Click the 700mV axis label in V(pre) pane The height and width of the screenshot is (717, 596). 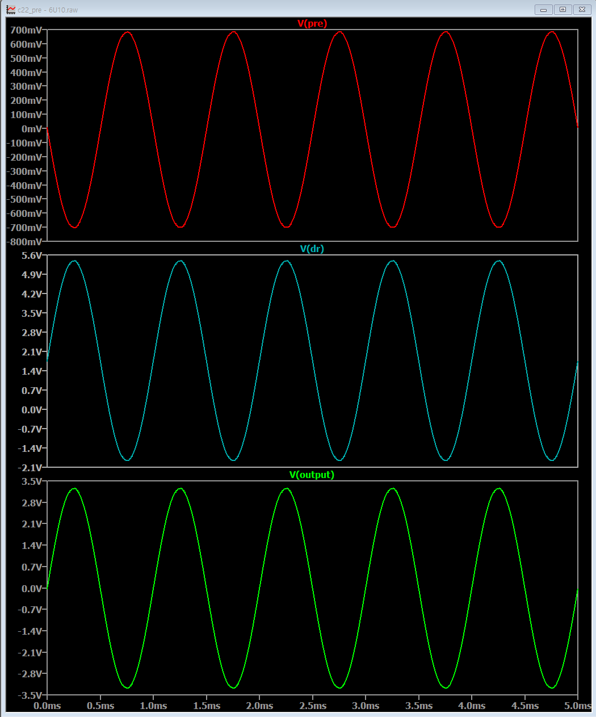click(x=26, y=30)
